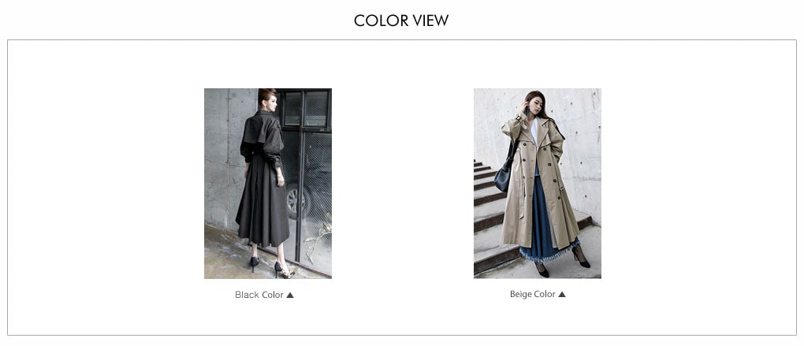
Task: Click the triangle beside Black Color
Action: [290, 295]
